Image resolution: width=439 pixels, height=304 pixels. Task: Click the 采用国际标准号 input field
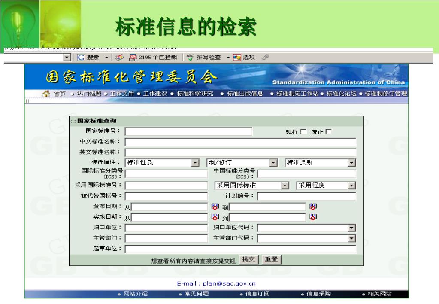pos(167,185)
